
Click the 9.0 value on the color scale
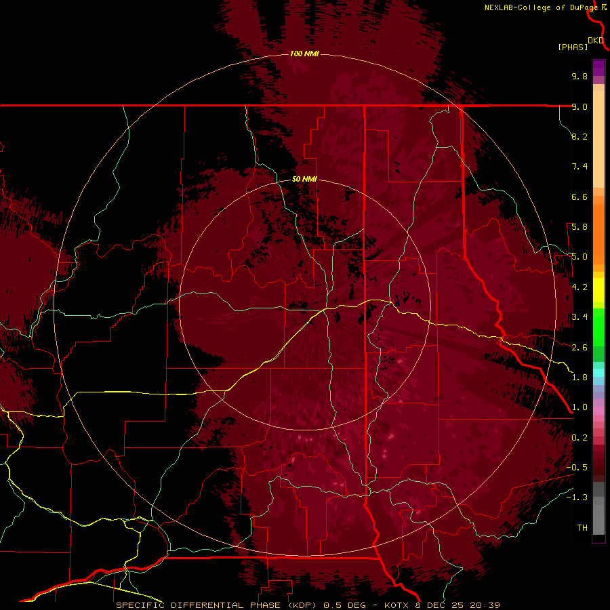click(x=579, y=106)
